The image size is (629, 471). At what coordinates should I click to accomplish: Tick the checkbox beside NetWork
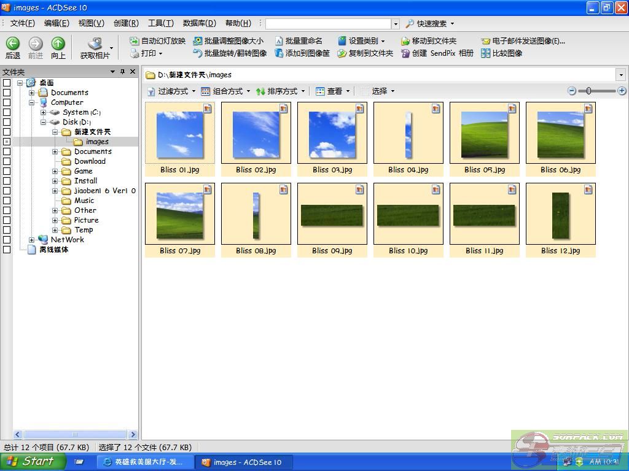point(7,240)
